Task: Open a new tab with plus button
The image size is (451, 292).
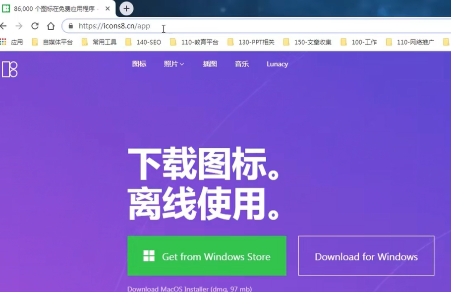Action: tap(126, 8)
